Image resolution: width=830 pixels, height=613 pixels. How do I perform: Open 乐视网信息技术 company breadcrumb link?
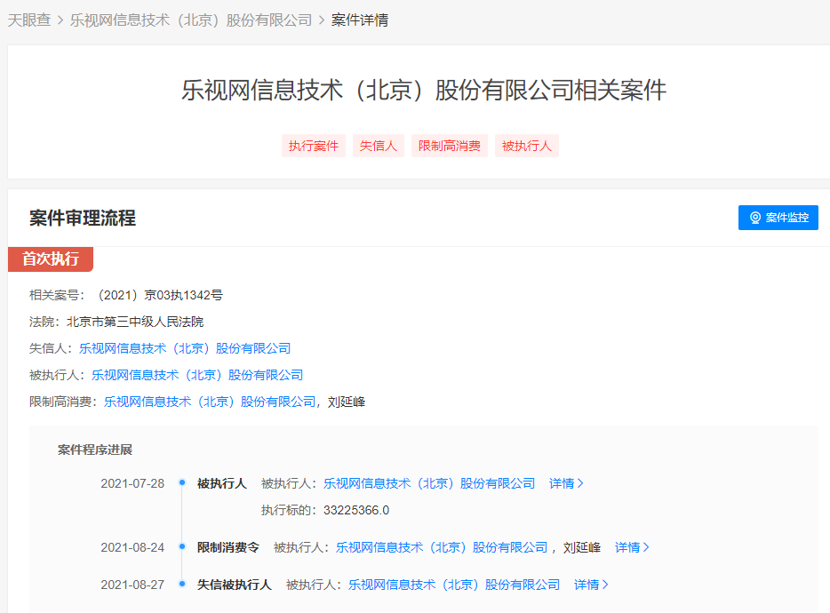tap(191, 20)
